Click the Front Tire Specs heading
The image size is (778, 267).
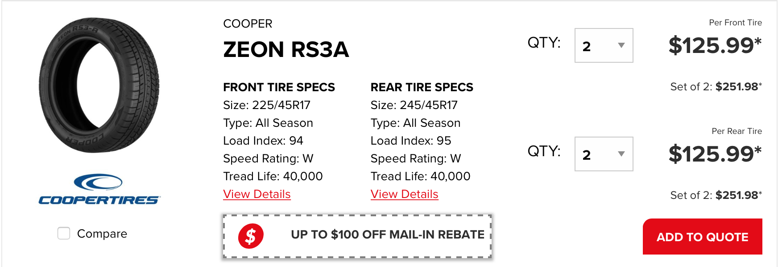pyautogui.click(x=279, y=87)
